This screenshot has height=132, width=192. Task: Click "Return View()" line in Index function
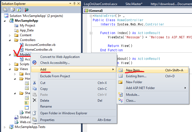tap(120, 46)
